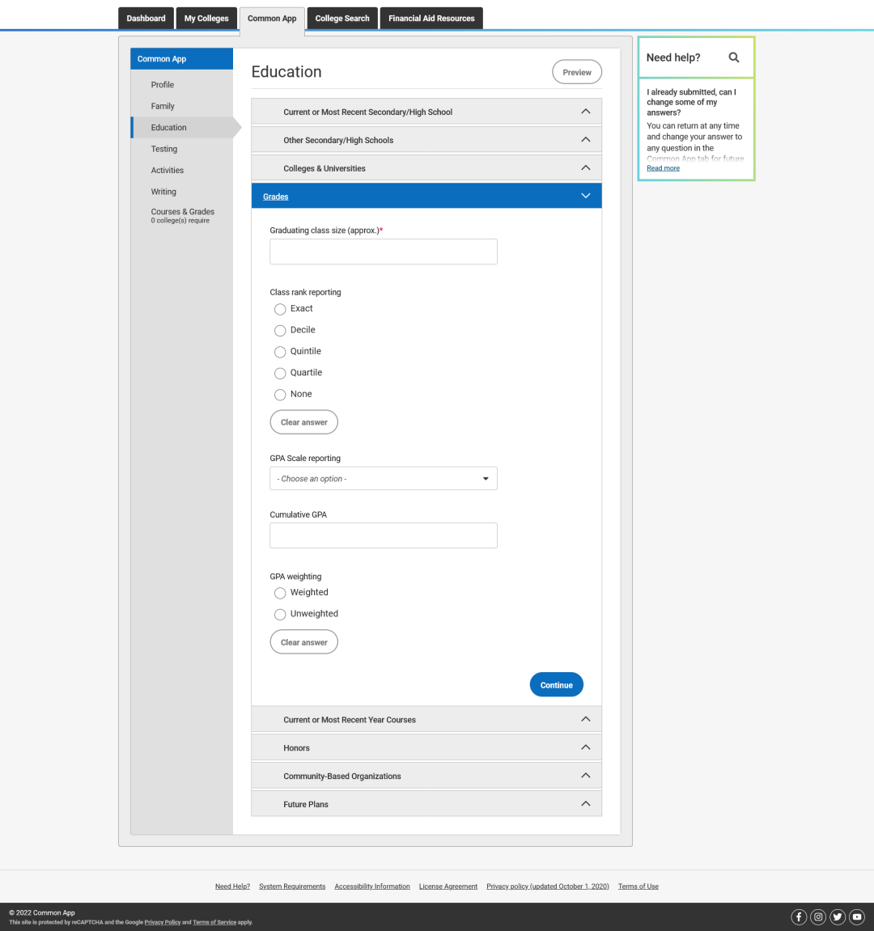The height and width of the screenshot is (931, 874).
Task: Expand the Future Plans section
Action: tap(426, 804)
